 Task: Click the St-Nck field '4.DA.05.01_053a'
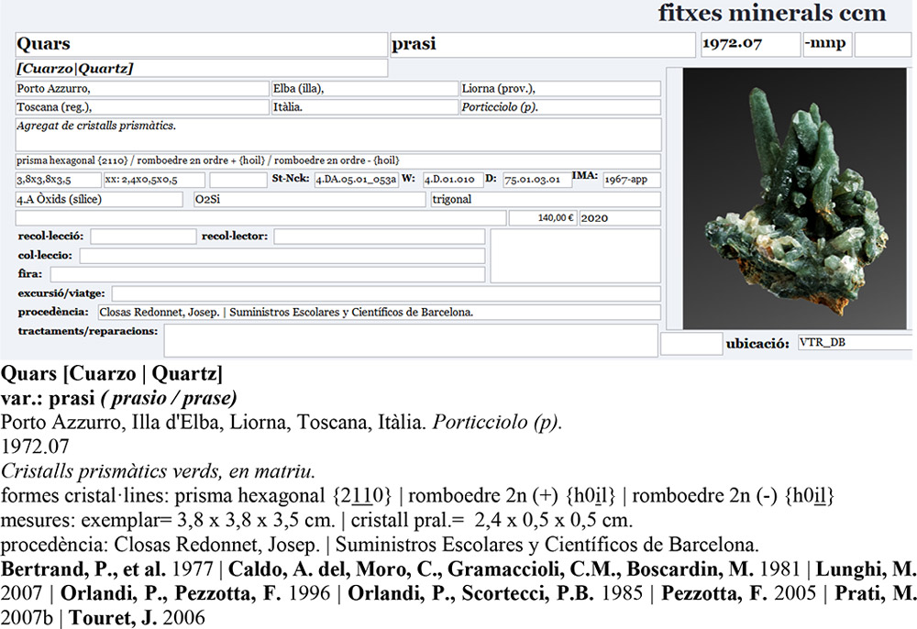[x=356, y=180]
